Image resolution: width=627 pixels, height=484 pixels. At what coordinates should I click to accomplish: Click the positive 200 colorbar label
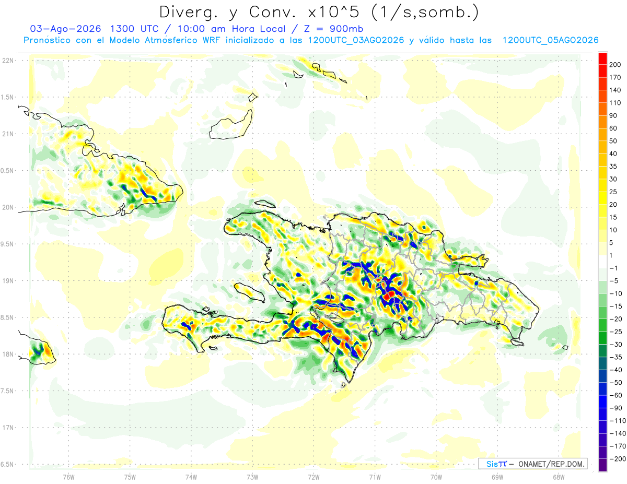616,65
